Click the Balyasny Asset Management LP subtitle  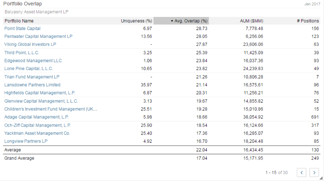37,12
